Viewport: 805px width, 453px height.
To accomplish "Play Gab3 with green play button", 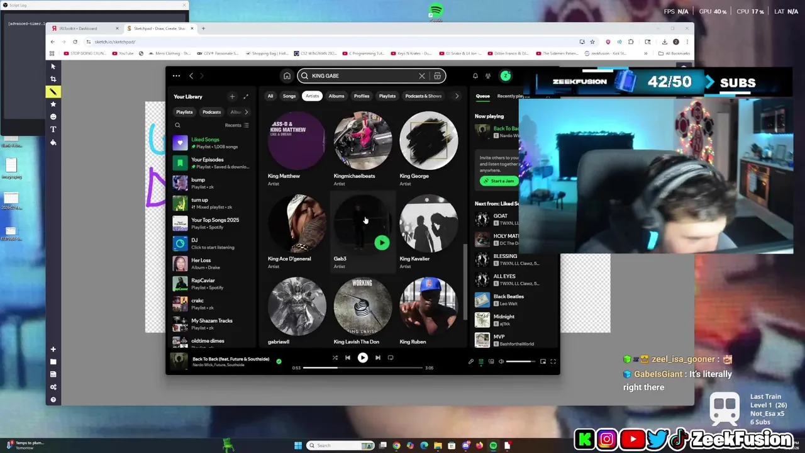I will 382,243.
